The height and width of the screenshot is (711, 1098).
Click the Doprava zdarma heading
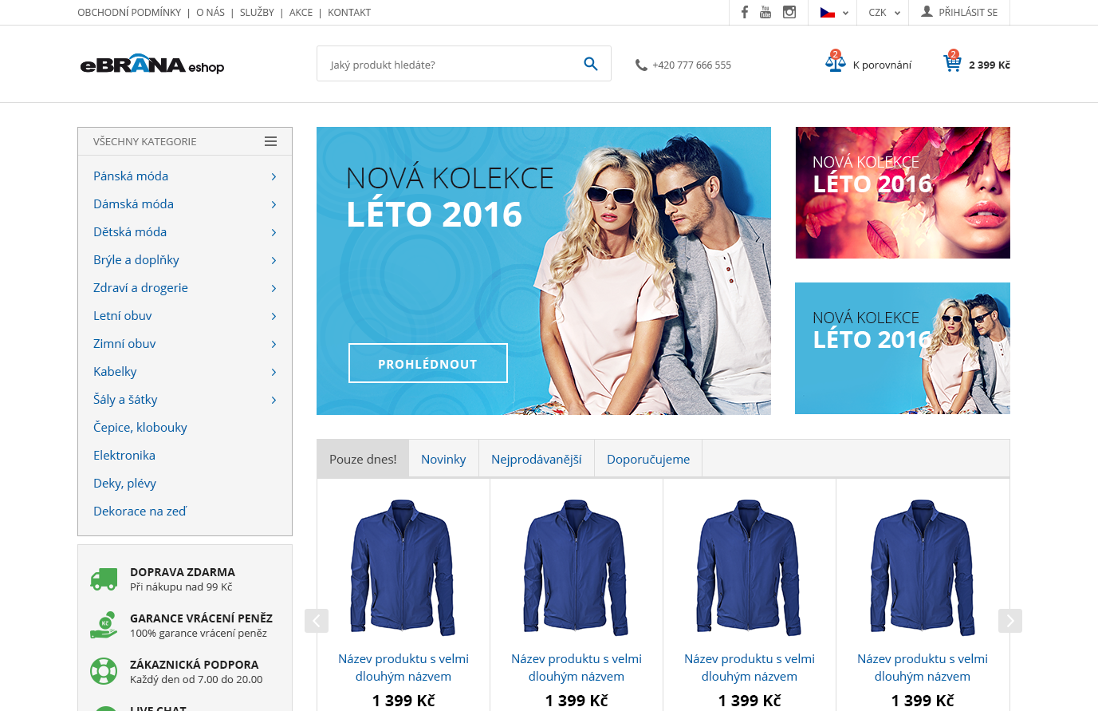pos(183,572)
